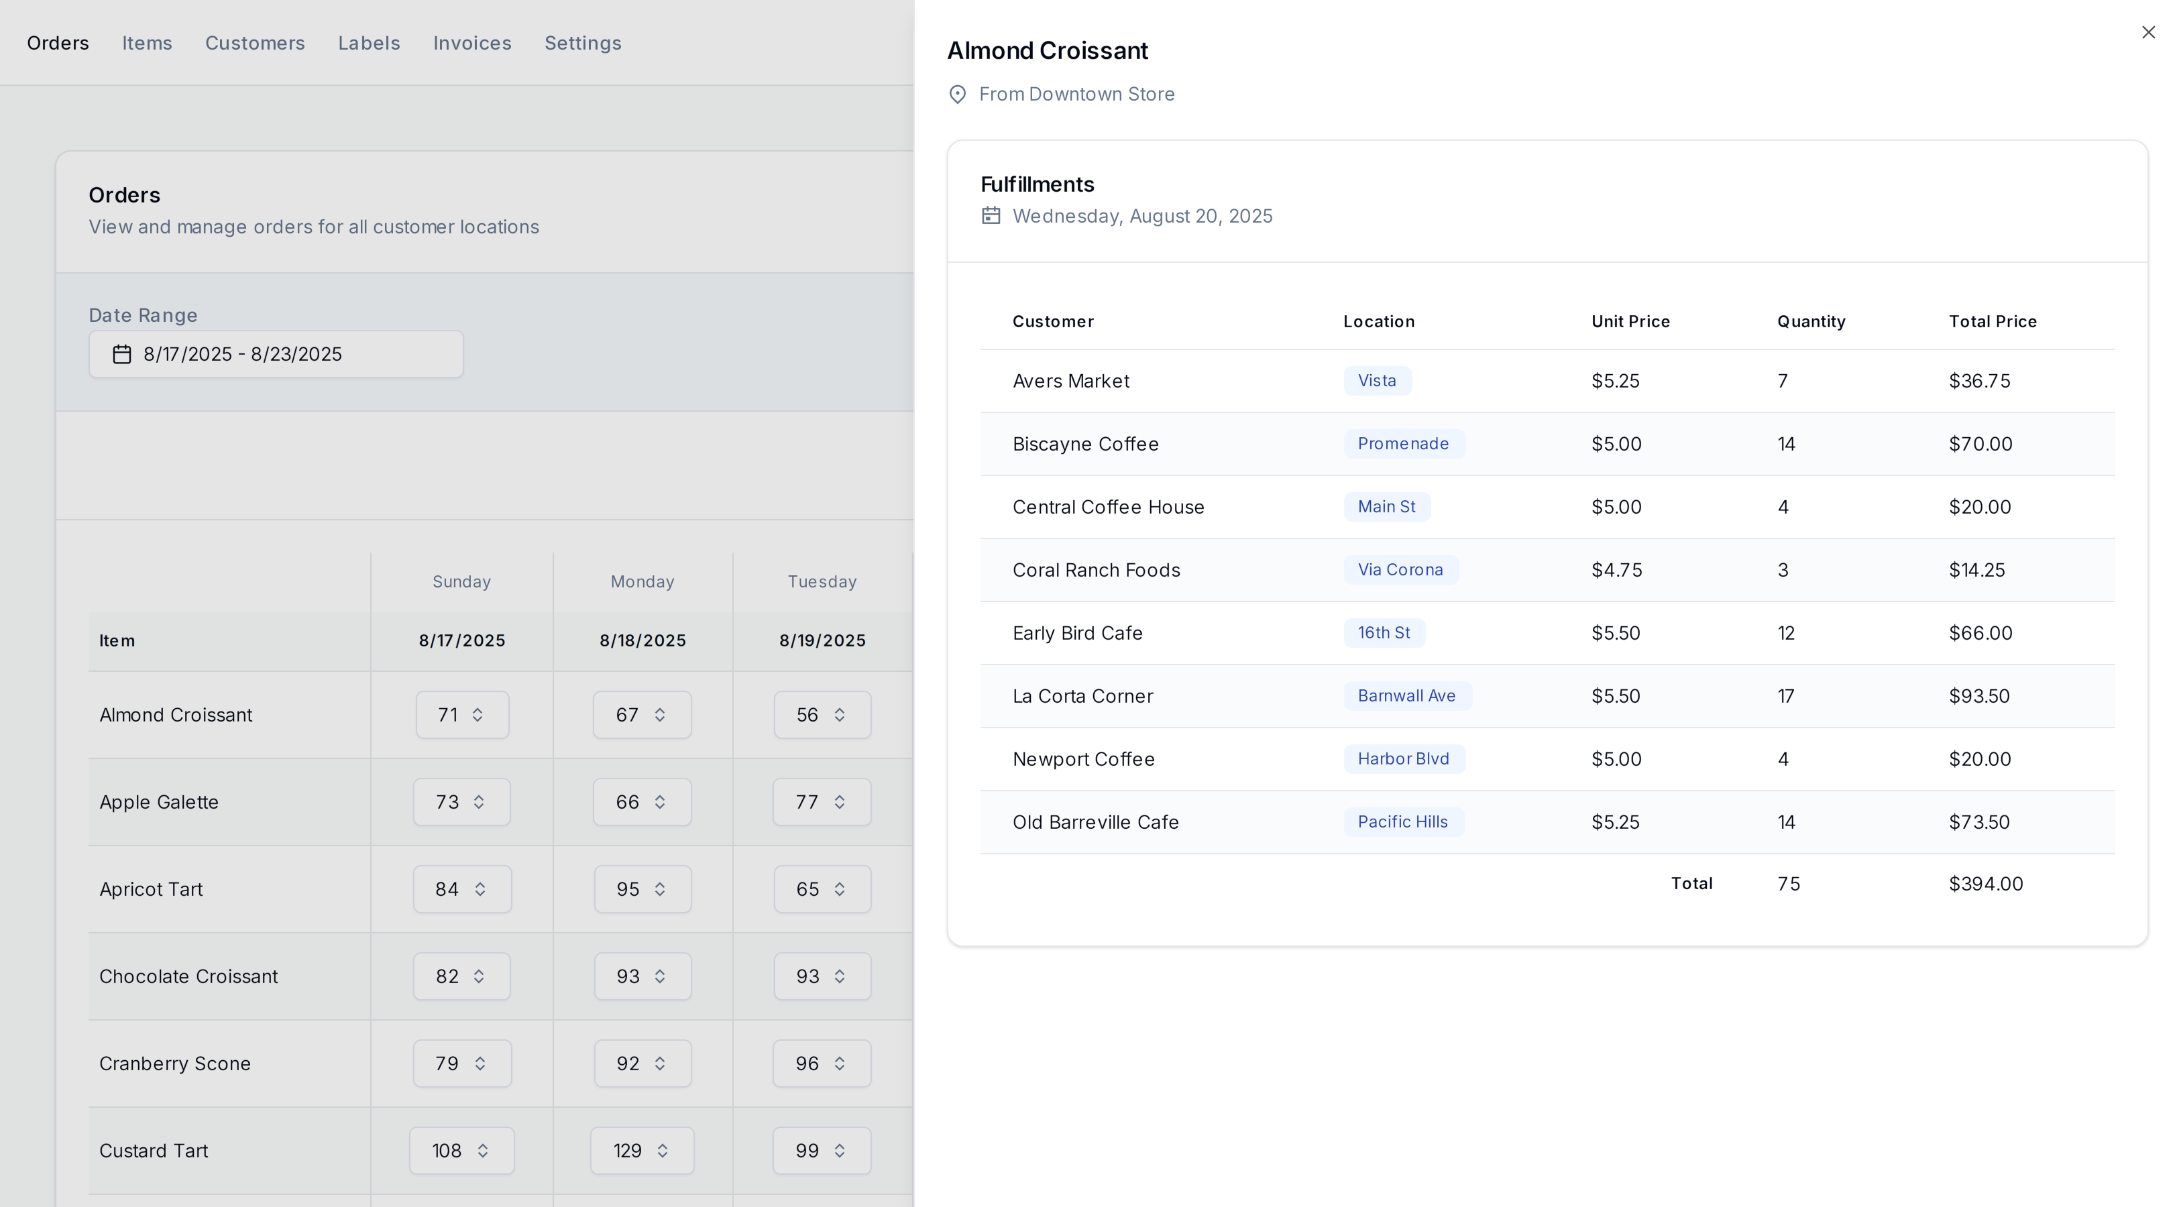The height and width of the screenshot is (1207, 2181).
Task: Adjust Apricot Tart Tuesday quantity stepper 65
Action: 822,888
